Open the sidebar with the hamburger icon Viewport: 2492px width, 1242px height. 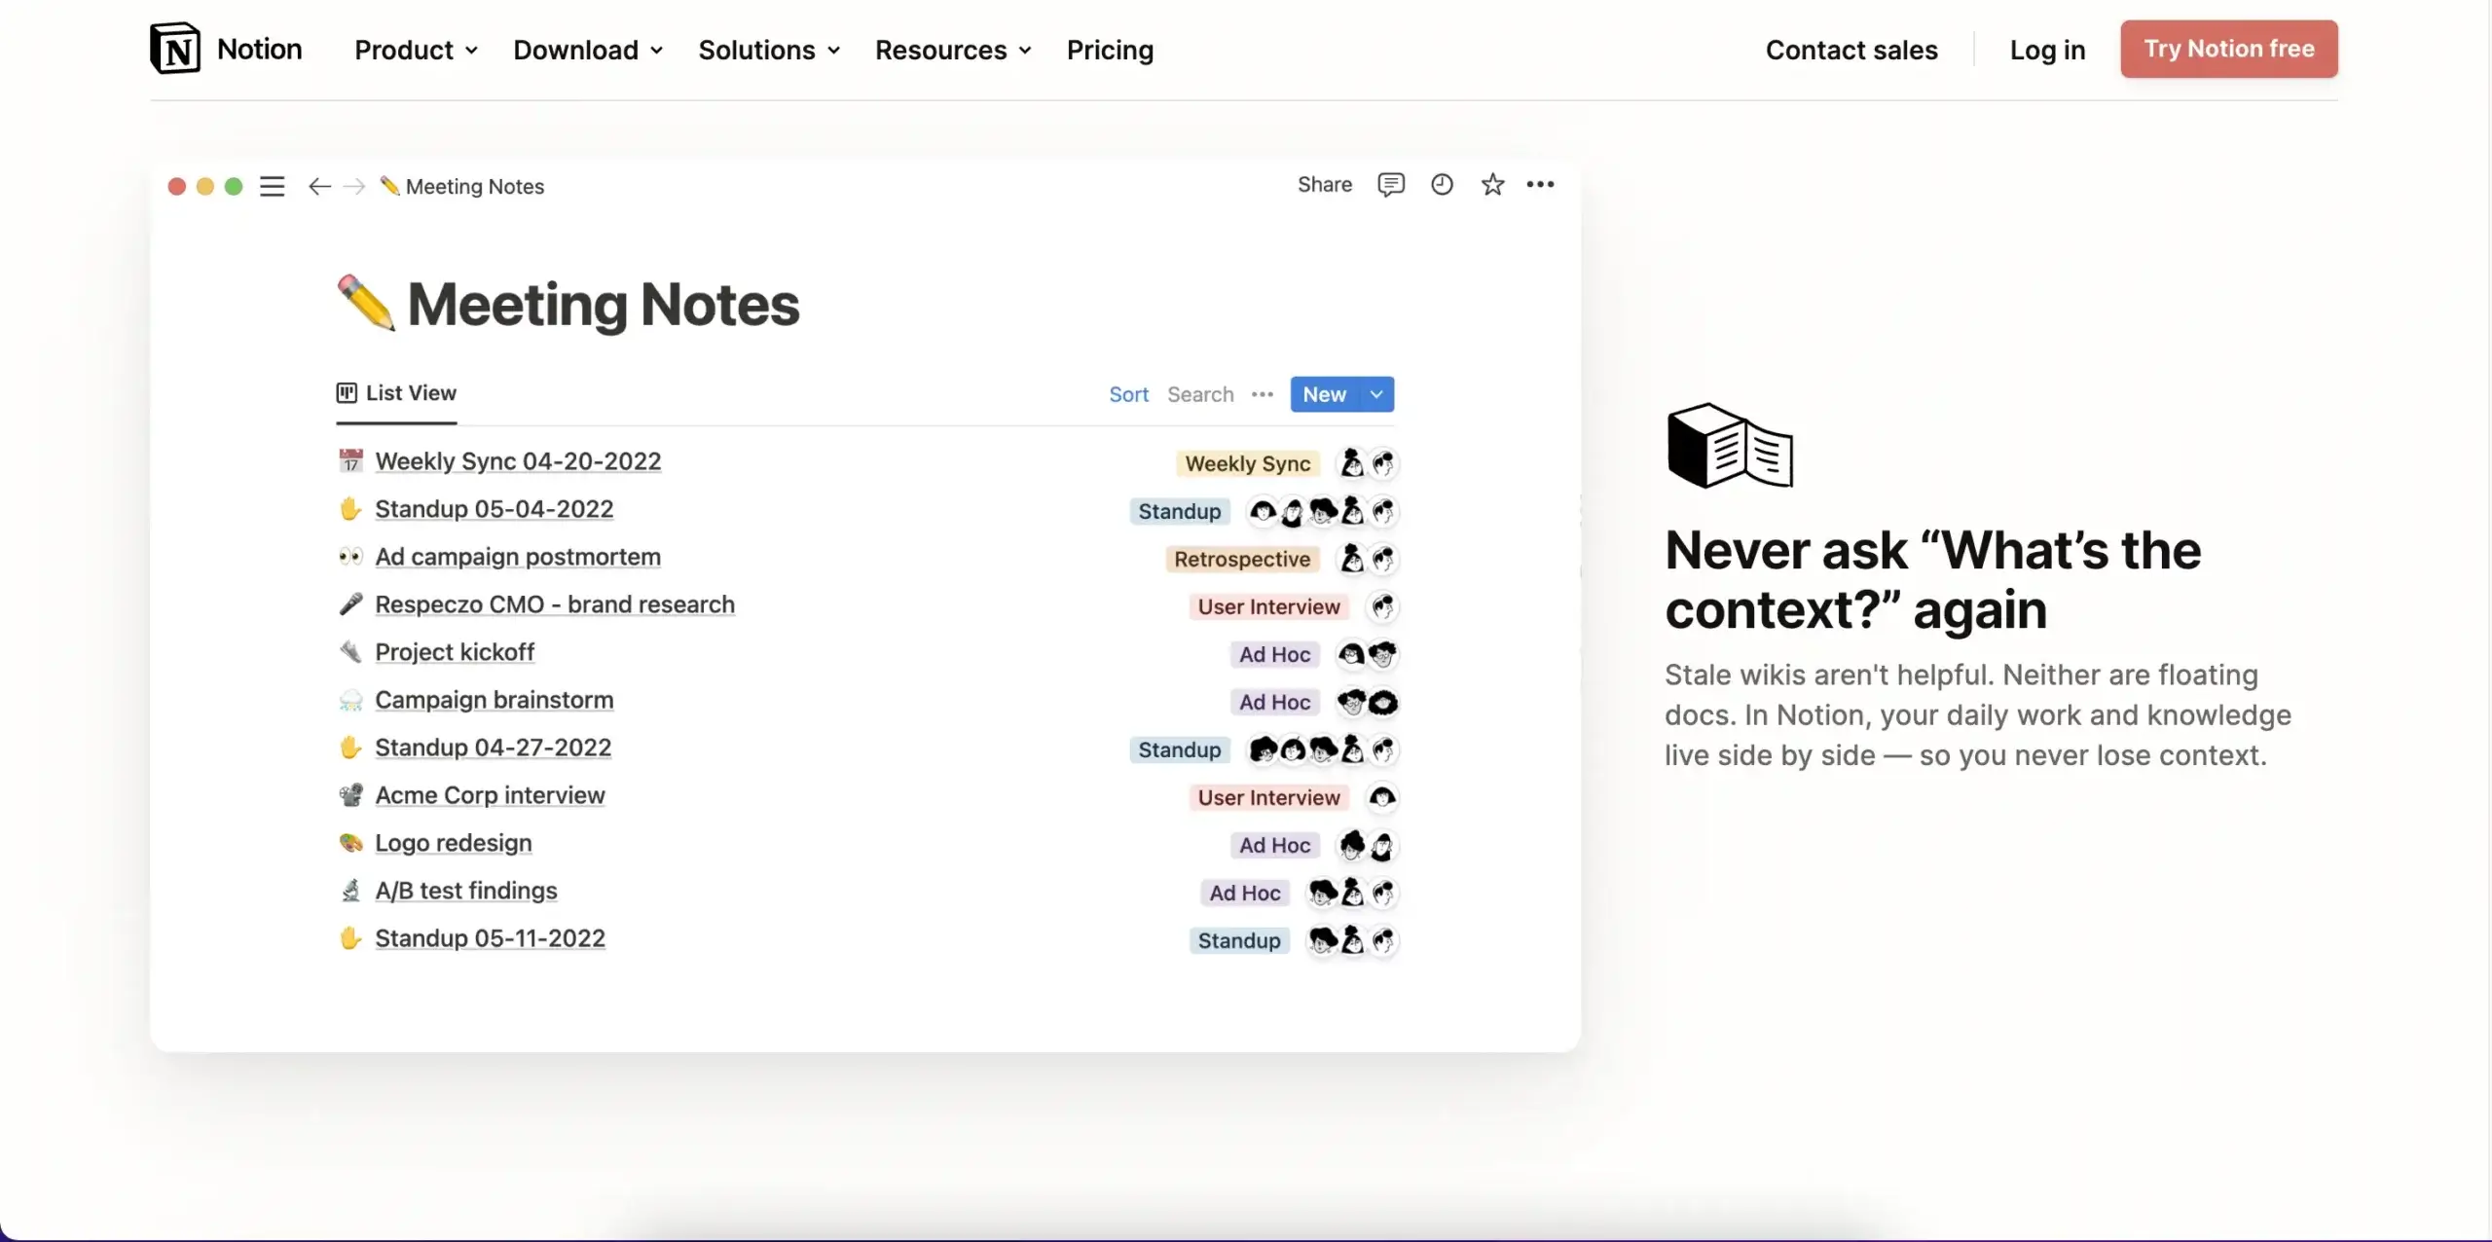coord(273,186)
